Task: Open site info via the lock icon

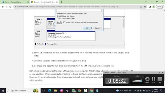Action: [15, 7]
